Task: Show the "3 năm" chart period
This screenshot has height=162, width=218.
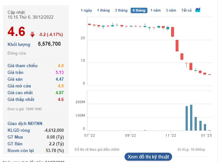Action: point(171,10)
